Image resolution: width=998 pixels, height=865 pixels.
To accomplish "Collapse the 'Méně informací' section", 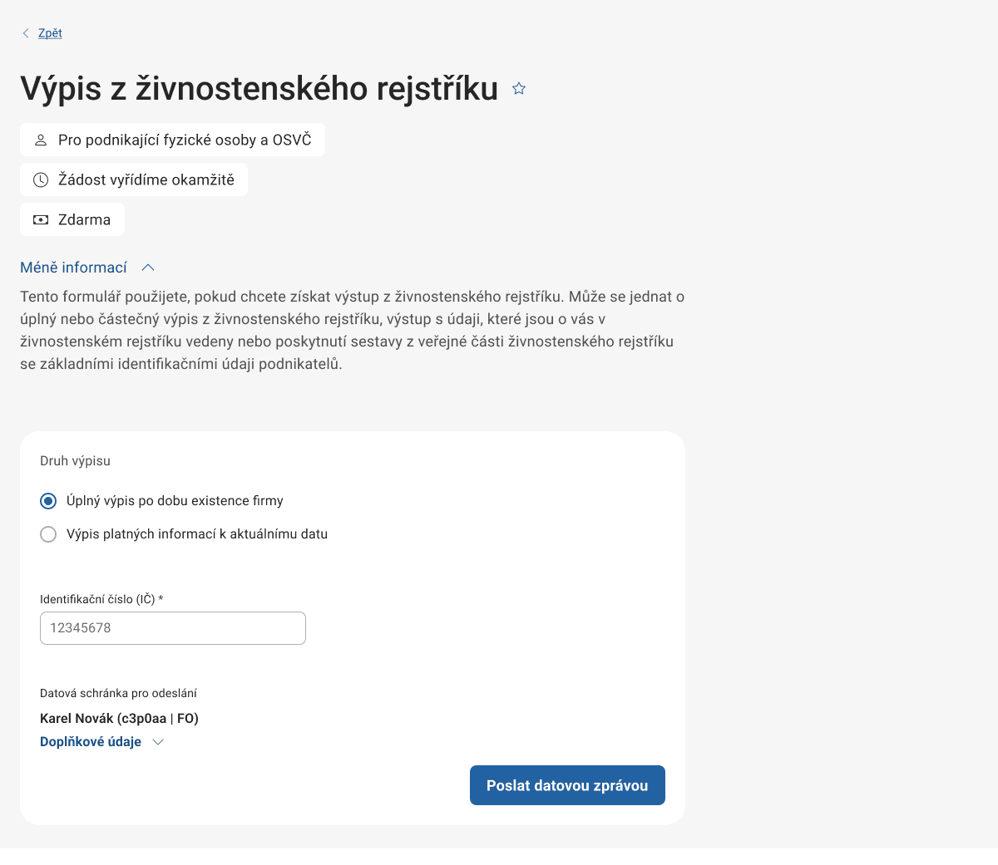I will 74,267.
